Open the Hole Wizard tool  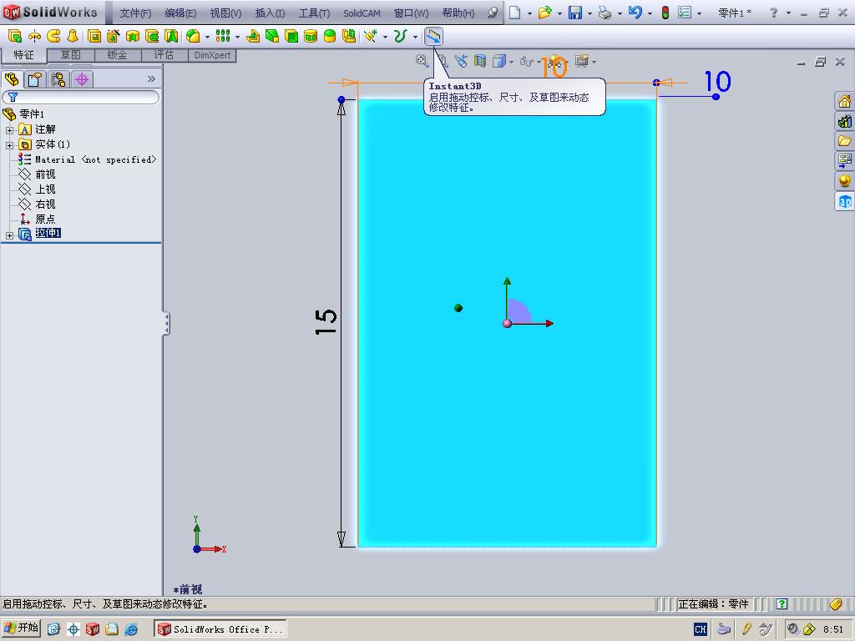(x=114, y=36)
